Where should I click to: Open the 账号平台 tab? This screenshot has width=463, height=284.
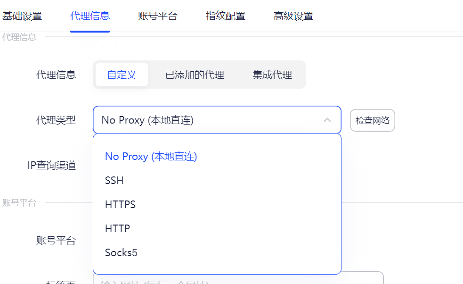pos(156,16)
